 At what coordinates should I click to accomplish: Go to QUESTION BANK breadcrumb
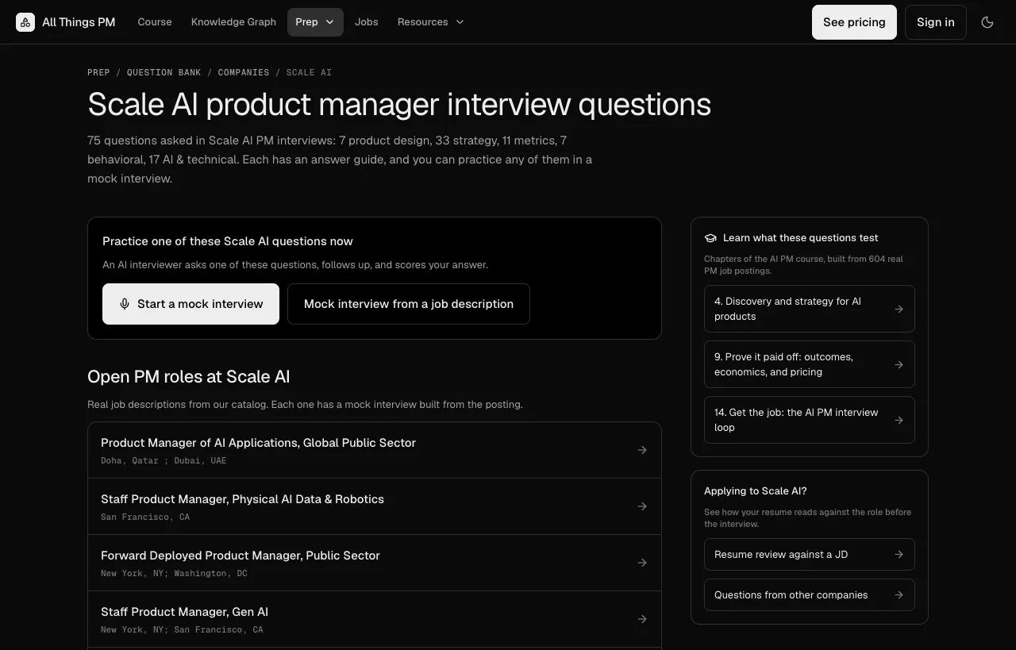[164, 72]
